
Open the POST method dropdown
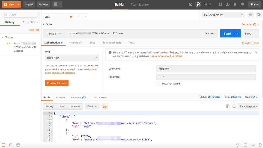[x=55, y=33]
